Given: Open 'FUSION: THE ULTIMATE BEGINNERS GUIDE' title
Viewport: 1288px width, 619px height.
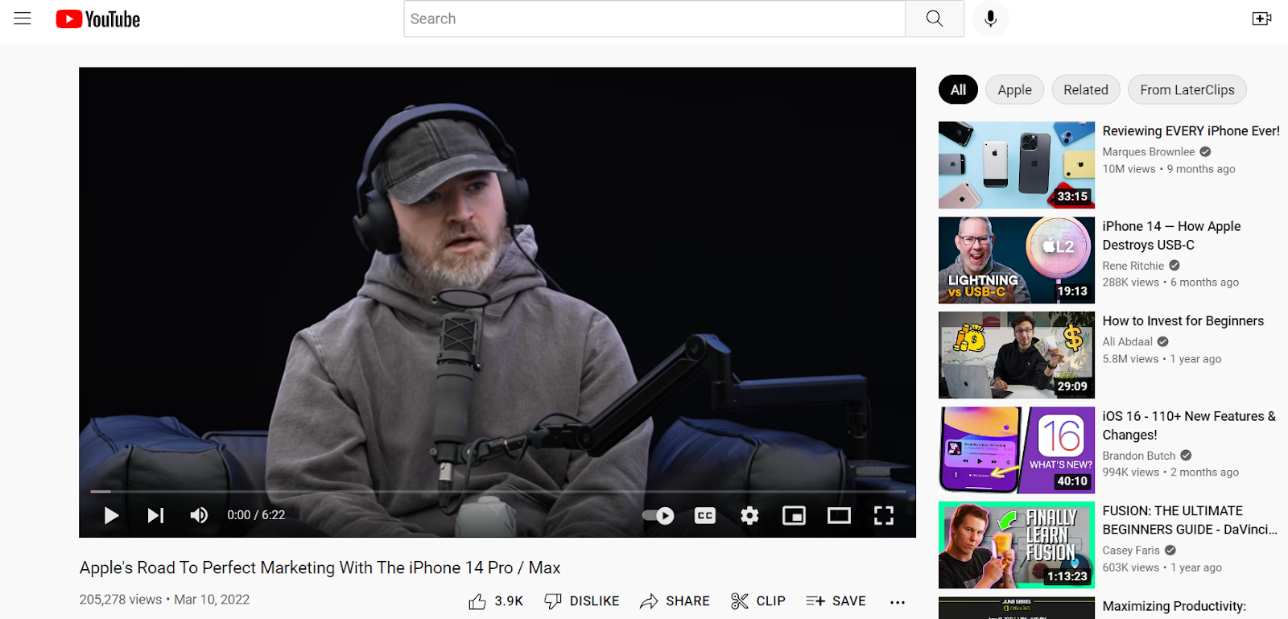Looking at the screenshot, I should (1190, 520).
